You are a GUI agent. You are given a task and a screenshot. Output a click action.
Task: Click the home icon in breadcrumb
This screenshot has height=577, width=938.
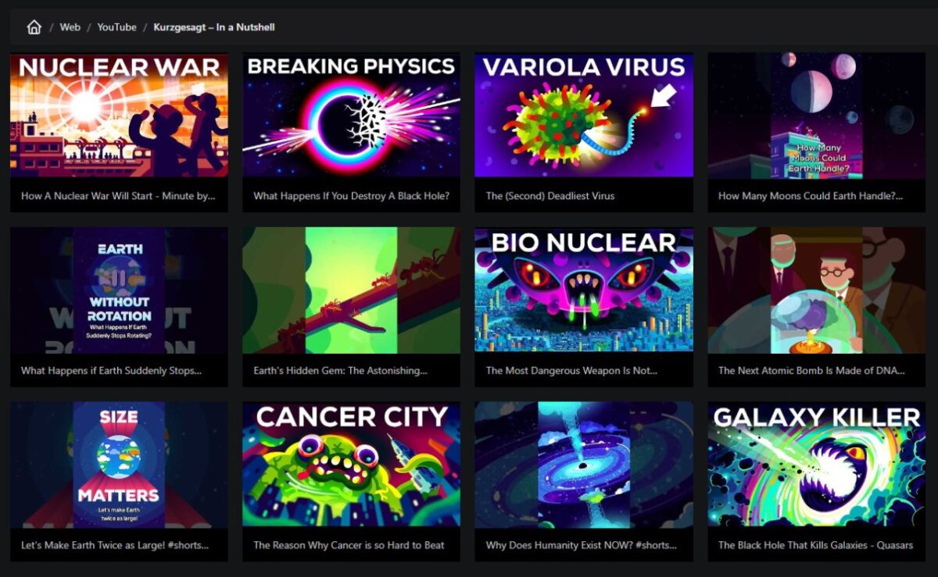[x=34, y=27]
